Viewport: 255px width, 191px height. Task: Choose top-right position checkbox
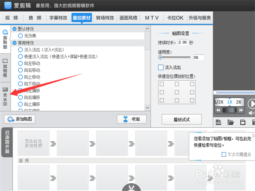tap(192, 84)
